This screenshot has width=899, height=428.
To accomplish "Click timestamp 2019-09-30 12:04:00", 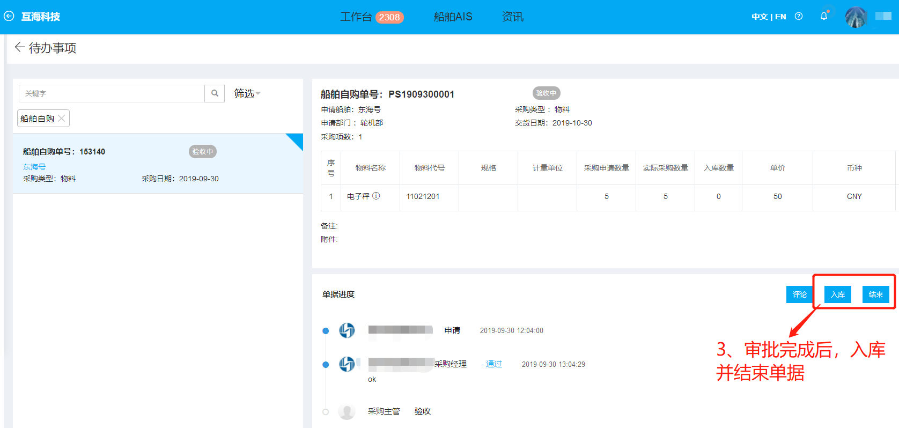I will tap(512, 330).
